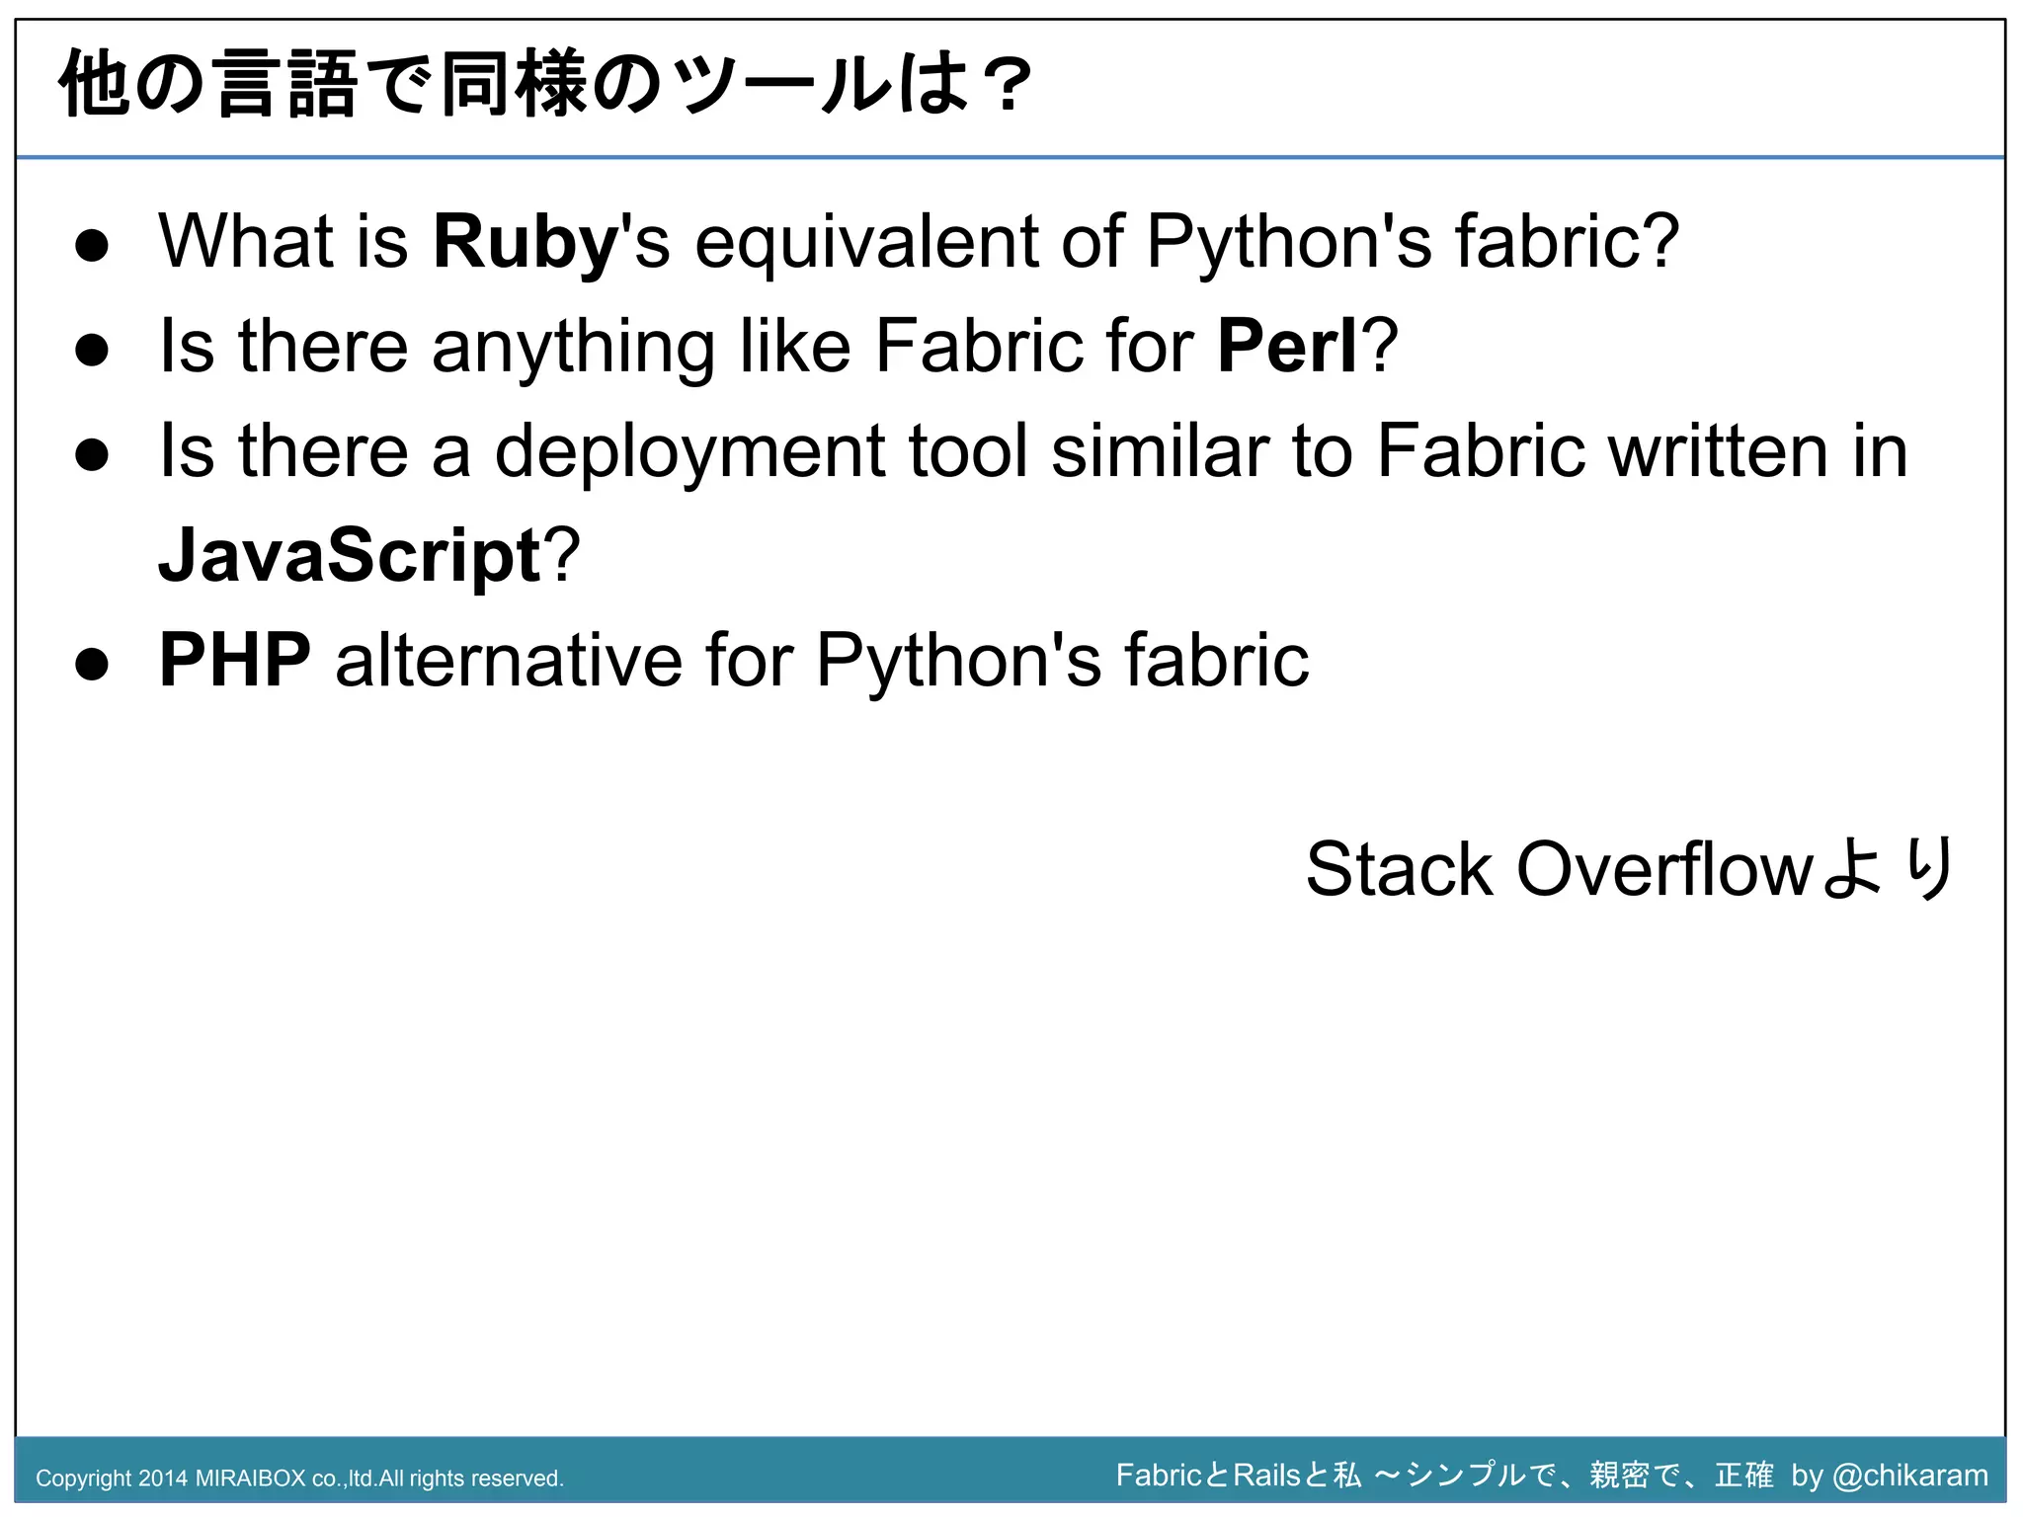Click the bold word Perl
2023x1517 pixels.
click(x=1288, y=347)
